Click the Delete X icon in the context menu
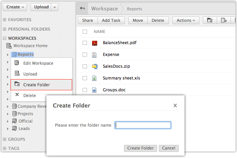The height and width of the screenshot is (158, 237). pos(17,95)
